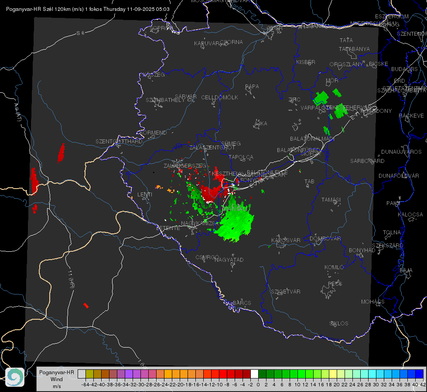
Task: Select the white zero-velocity swatch in the legend
Action: pyautogui.click(x=254, y=374)
